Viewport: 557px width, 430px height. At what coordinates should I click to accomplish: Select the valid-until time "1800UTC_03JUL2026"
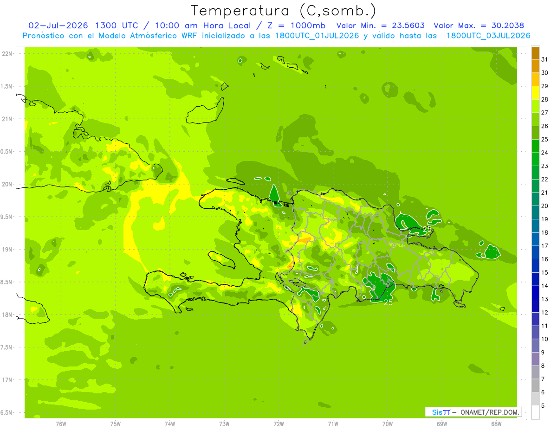(x=488, y=36)
